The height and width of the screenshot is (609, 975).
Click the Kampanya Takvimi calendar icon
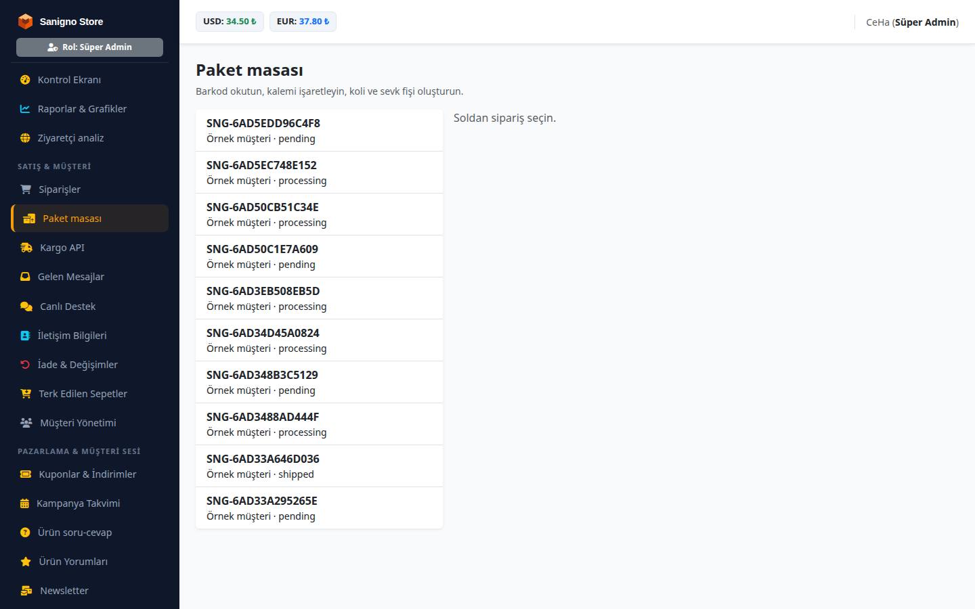[x=24, y=503]
